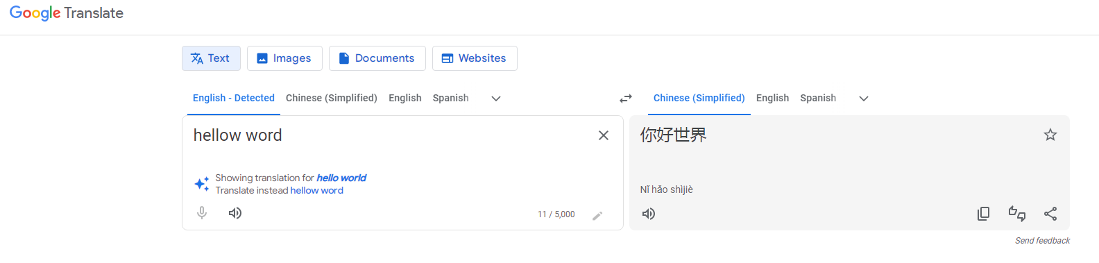Click the microphone voice input icon
Screen dimensions: 1099x263
click(202, 213)
